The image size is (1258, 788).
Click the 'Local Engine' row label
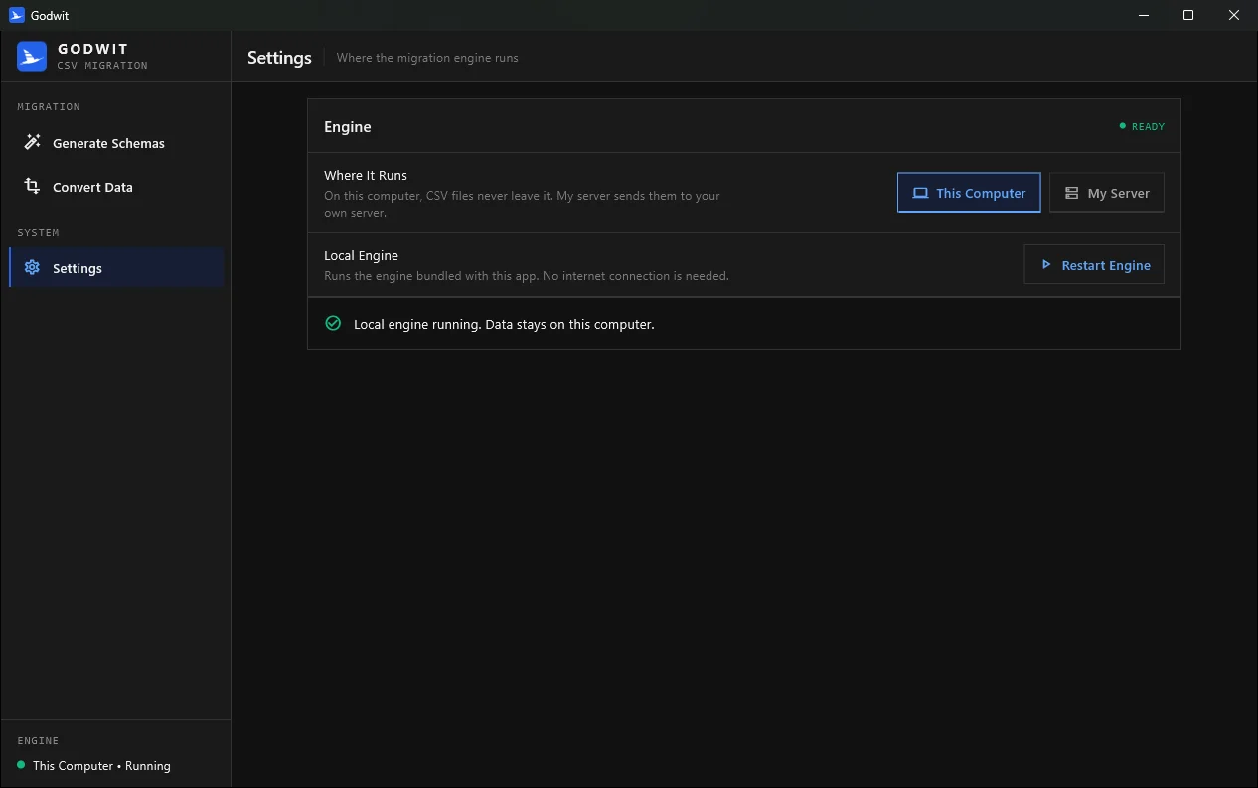pyautogui.click(x=361, y=255)
